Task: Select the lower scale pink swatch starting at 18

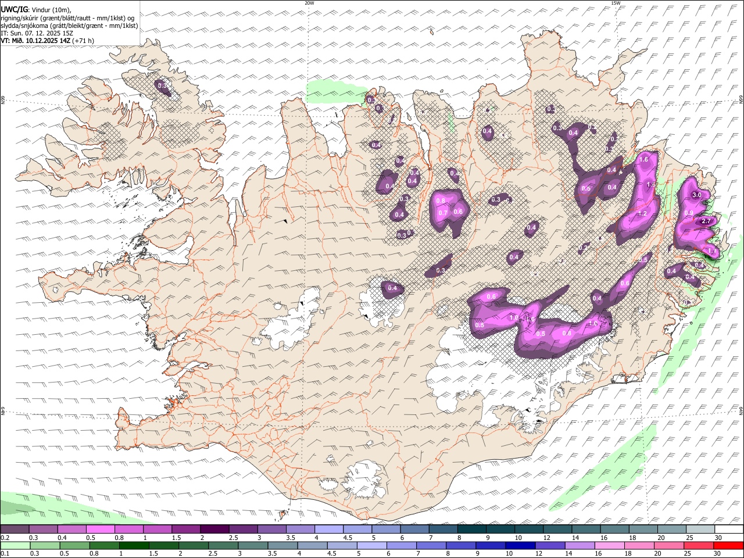Action: (x=639, y=546)
